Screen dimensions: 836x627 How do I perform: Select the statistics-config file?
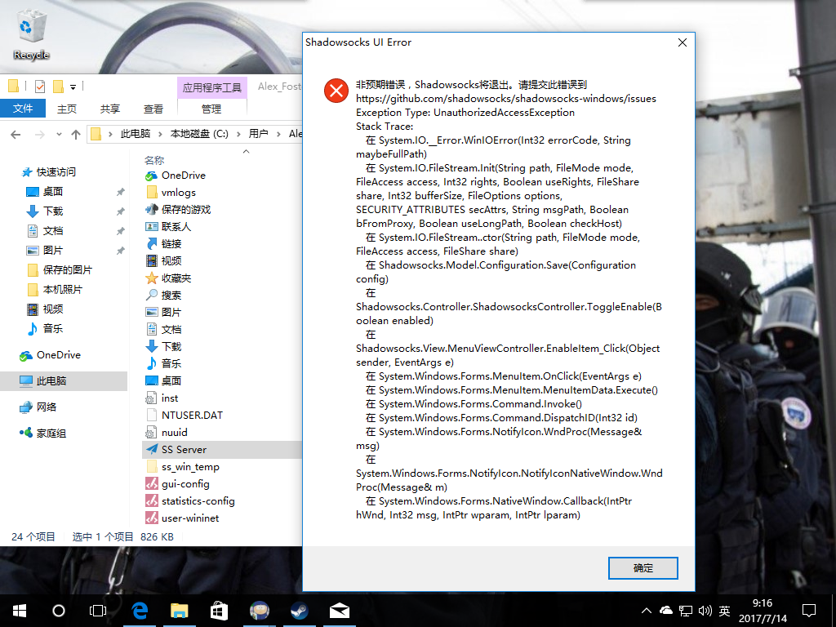tap(198, 500)
